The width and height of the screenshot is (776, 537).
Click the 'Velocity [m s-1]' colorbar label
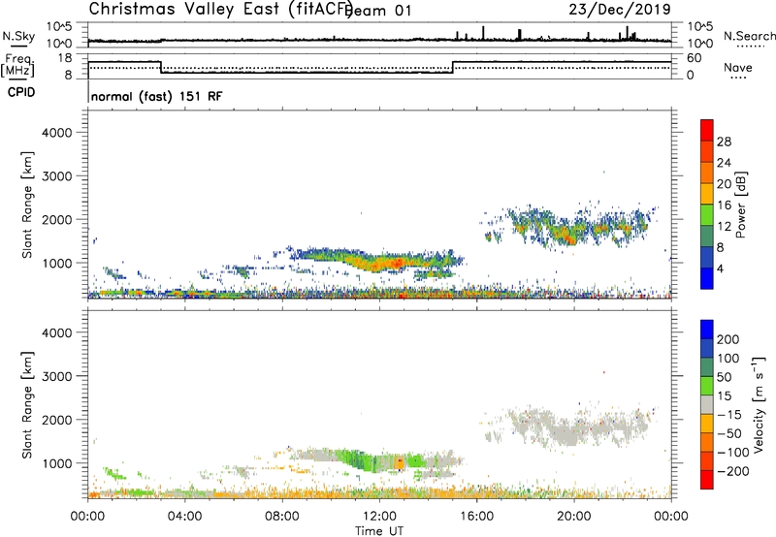point(759,404)
